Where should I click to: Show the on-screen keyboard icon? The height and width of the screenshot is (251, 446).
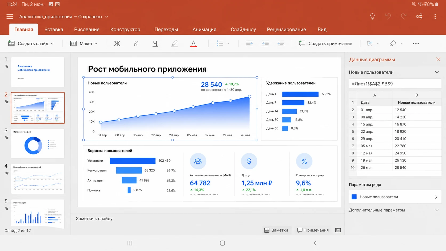click(338, 230)
